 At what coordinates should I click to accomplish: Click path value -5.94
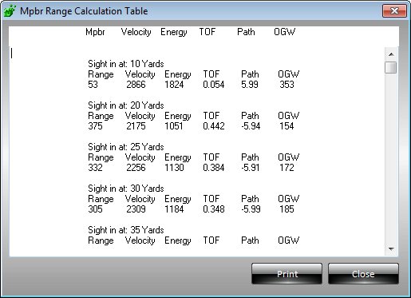(x=251, y=126)
